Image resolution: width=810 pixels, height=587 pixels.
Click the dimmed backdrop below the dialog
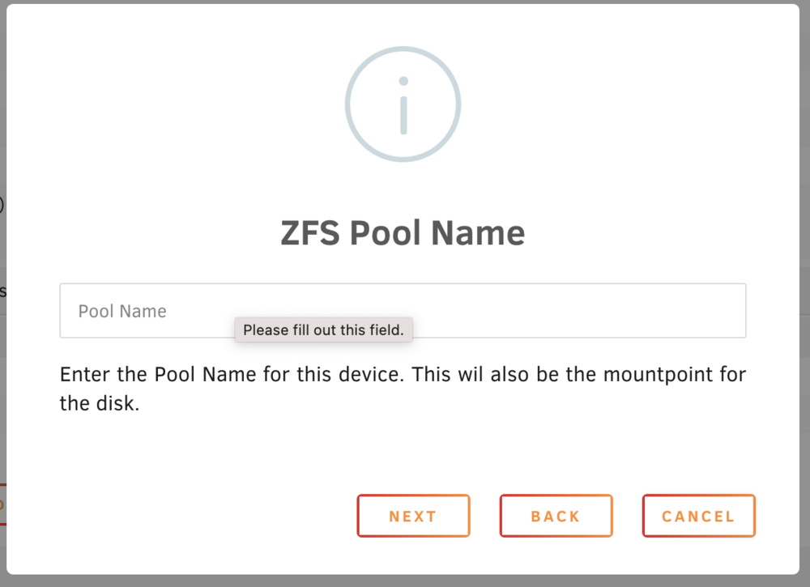click(x=403, y=581)
